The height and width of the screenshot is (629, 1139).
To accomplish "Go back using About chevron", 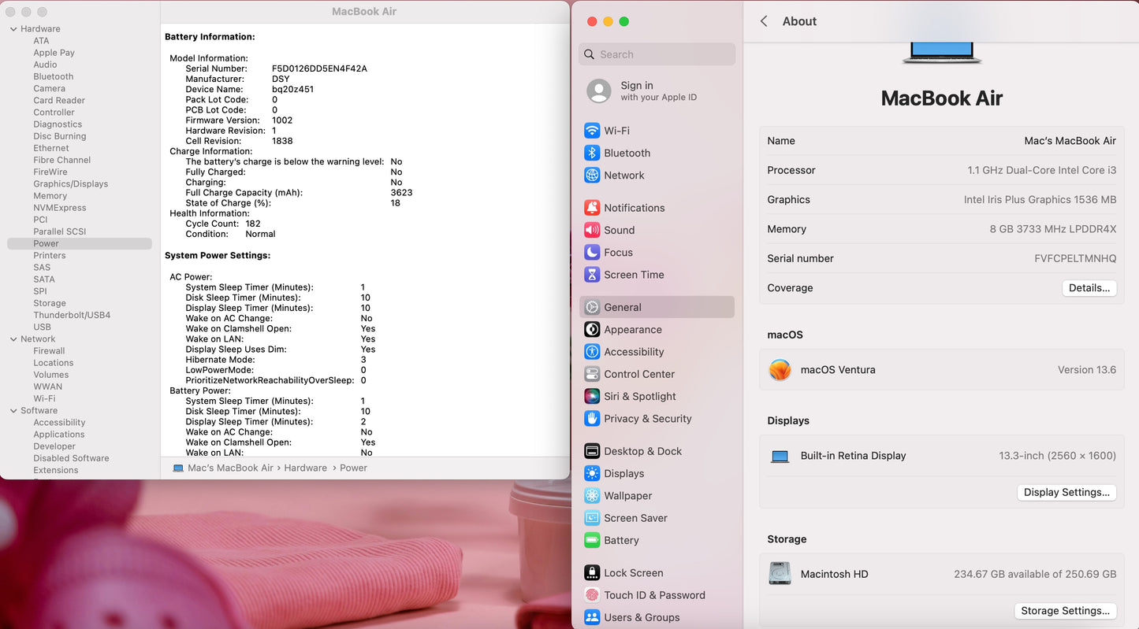I will coord(764,21).
